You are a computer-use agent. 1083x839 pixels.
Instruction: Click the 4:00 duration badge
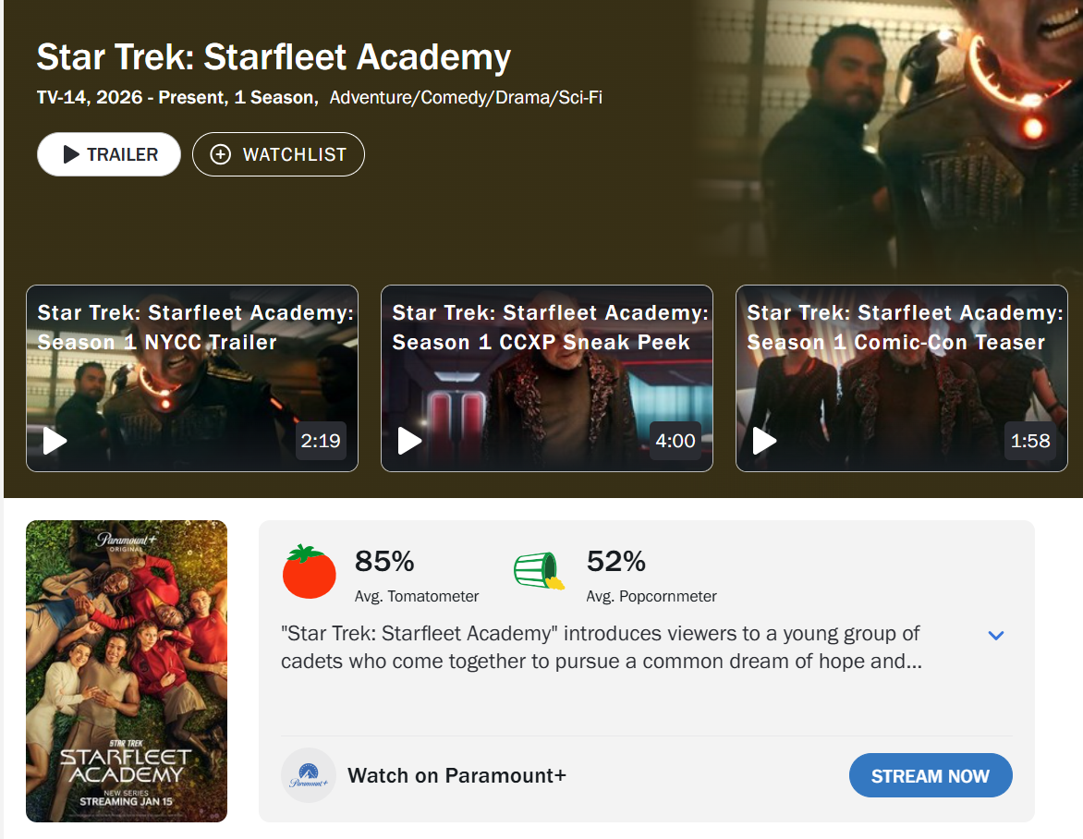(675, 441)
